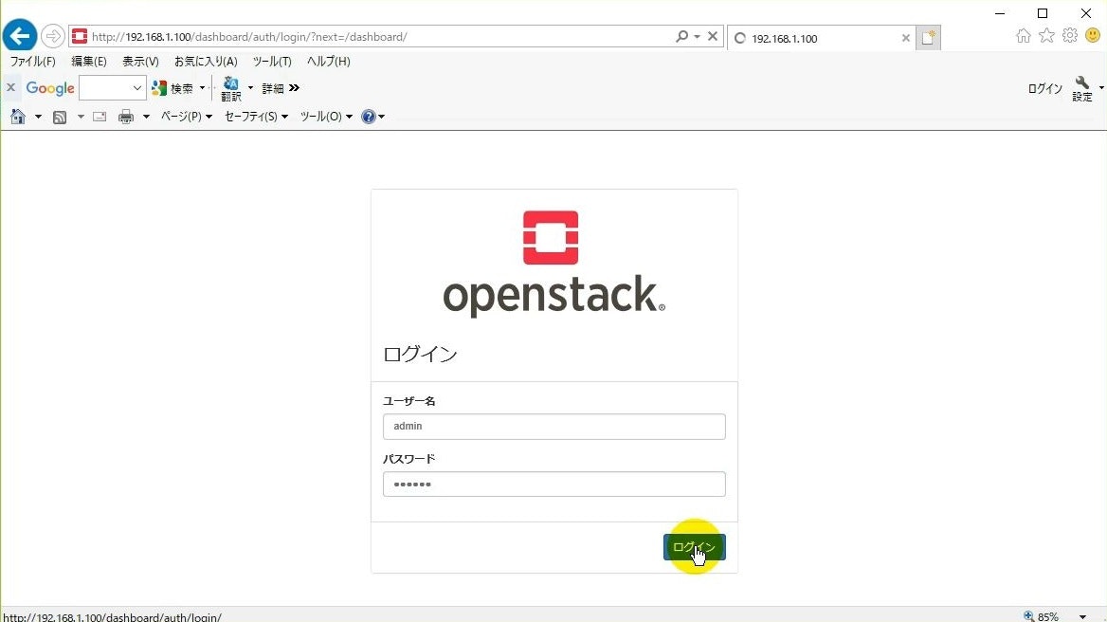Click the smiley feedback icon
This screenshot has width=1107, height=622.
click(x=1092, y=35)
